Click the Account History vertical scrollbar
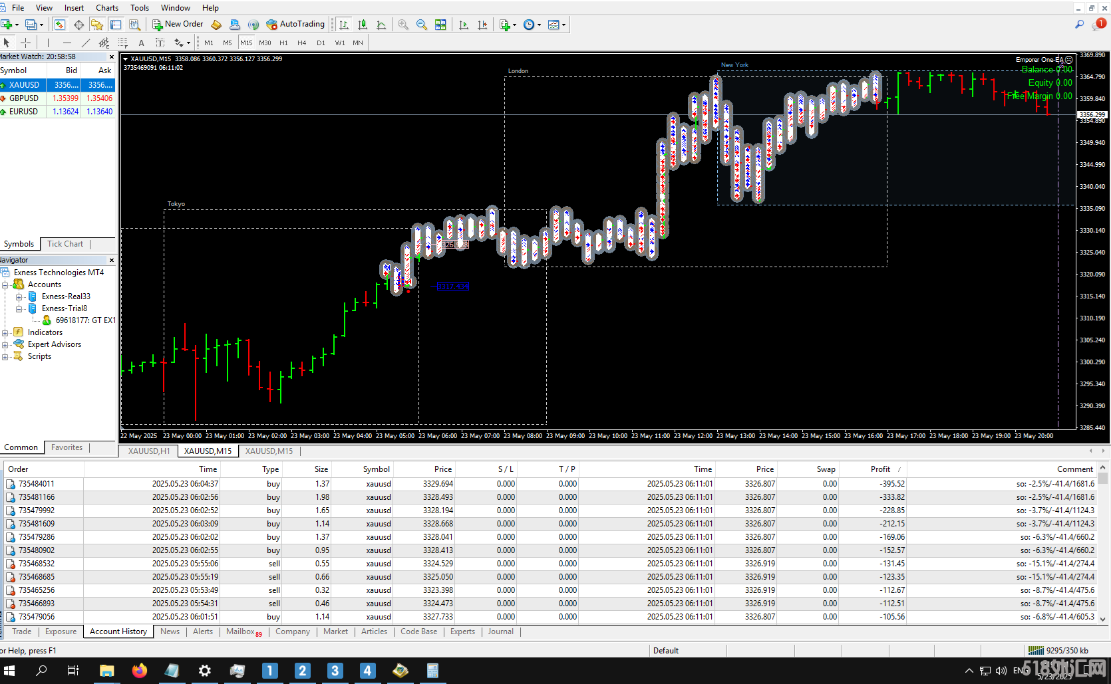The image size is (1111, 684). (x=1103, y=545)
